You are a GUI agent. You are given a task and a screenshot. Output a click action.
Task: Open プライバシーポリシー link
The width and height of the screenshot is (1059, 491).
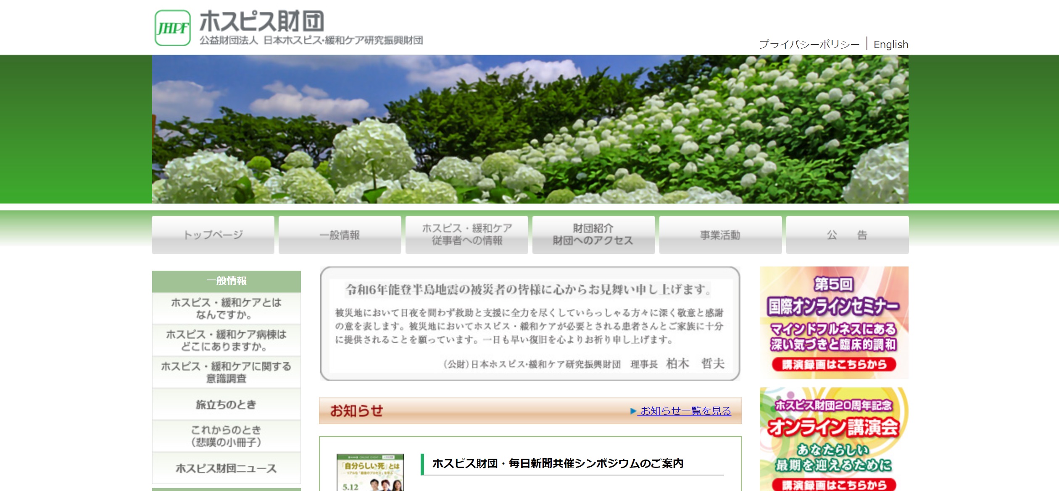coord(809,44)
